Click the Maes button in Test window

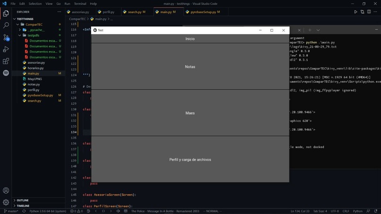coord(190,113)
